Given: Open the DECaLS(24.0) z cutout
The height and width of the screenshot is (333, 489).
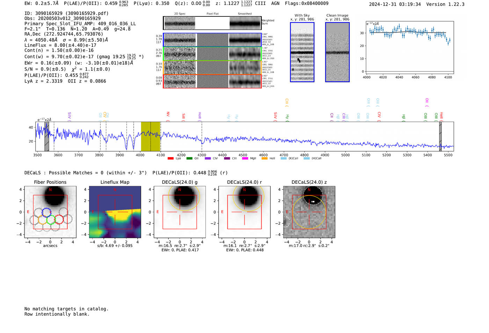Looking at the screenshot, I should click(309, 212).
